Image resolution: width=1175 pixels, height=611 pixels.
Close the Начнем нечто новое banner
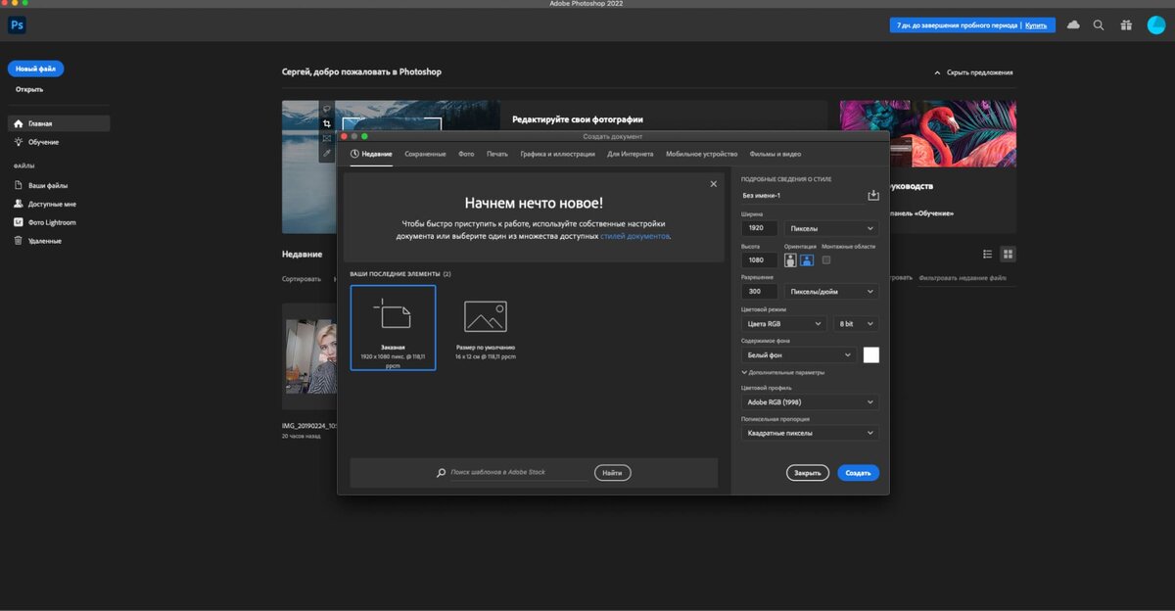point(713,184)
